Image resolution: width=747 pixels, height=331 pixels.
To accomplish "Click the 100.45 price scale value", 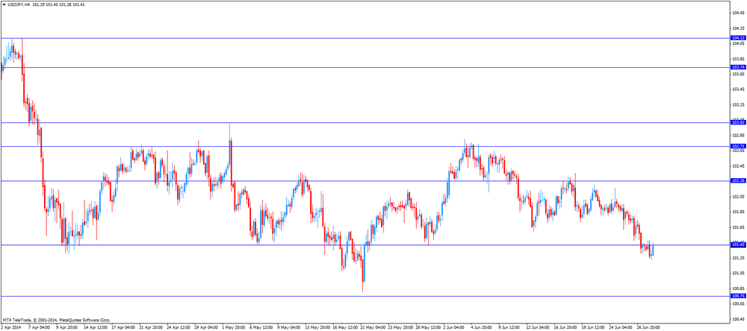I will point(739,319).
